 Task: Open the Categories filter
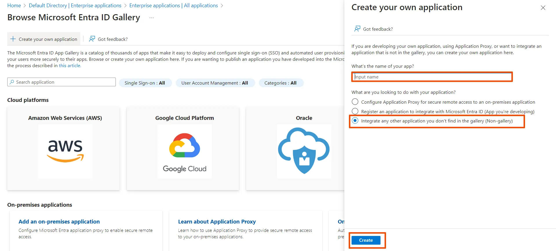(281, 83)
